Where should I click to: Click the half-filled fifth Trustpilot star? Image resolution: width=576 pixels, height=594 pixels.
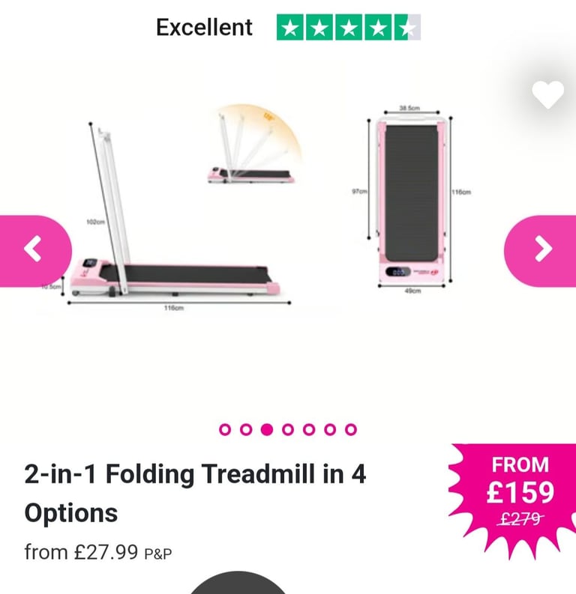[x=408, y=27]
